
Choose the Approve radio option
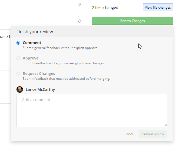[x=18, y=58]
